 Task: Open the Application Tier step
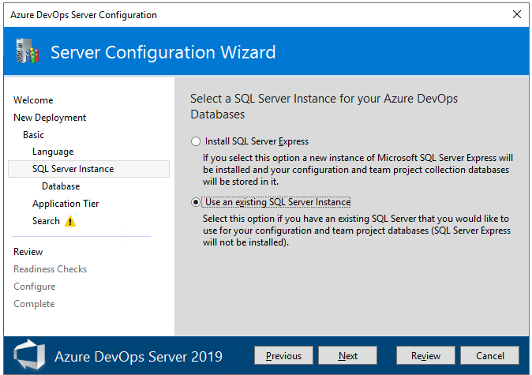pyautogui.click(x=66, y=204)
